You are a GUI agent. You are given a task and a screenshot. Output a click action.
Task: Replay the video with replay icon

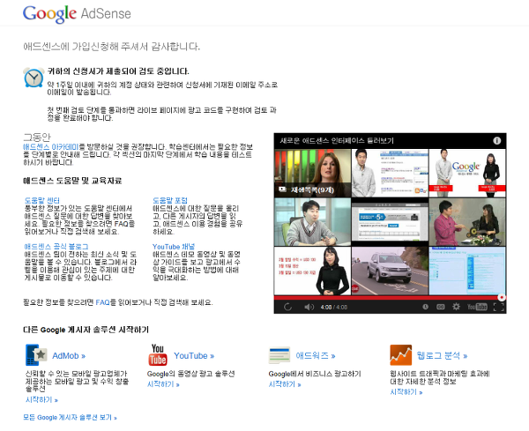(287, 307)
